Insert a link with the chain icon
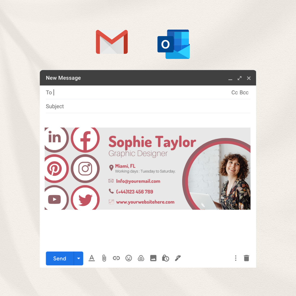 [116, 258]
